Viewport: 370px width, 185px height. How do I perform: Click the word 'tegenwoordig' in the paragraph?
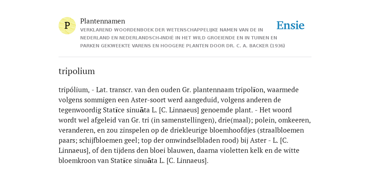[x=80, y=110]
